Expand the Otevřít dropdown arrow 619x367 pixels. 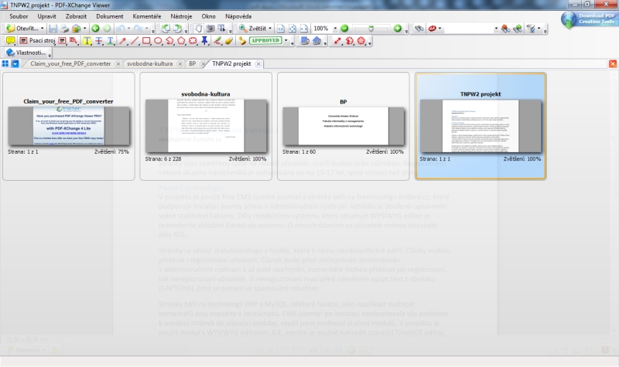(x=43, y=29)
